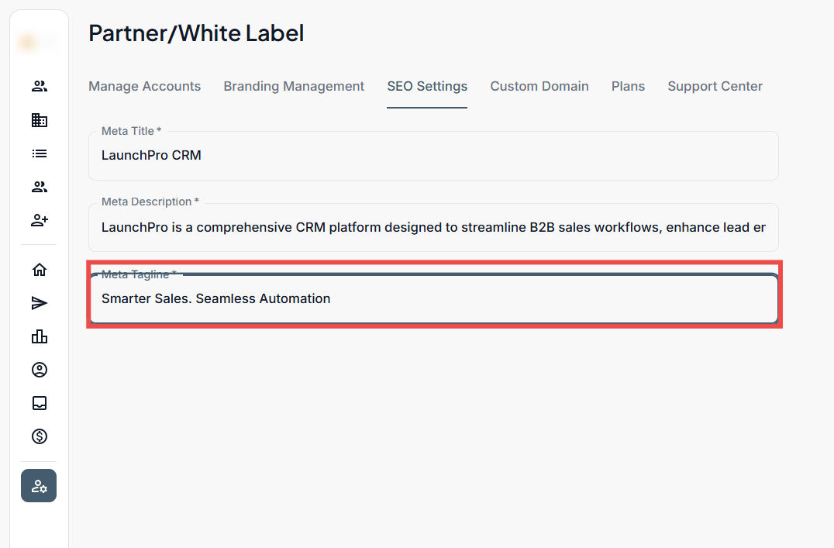Click into the Meta Tagline field
The height and width of the screenshot is (548, 834).
433,299
